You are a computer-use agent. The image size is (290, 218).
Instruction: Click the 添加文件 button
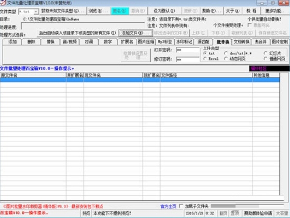pos(136,33)
